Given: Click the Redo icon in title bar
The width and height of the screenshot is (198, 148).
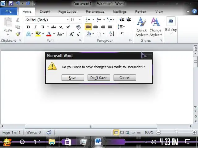Looking at the screenshot, I should point(28,3).
